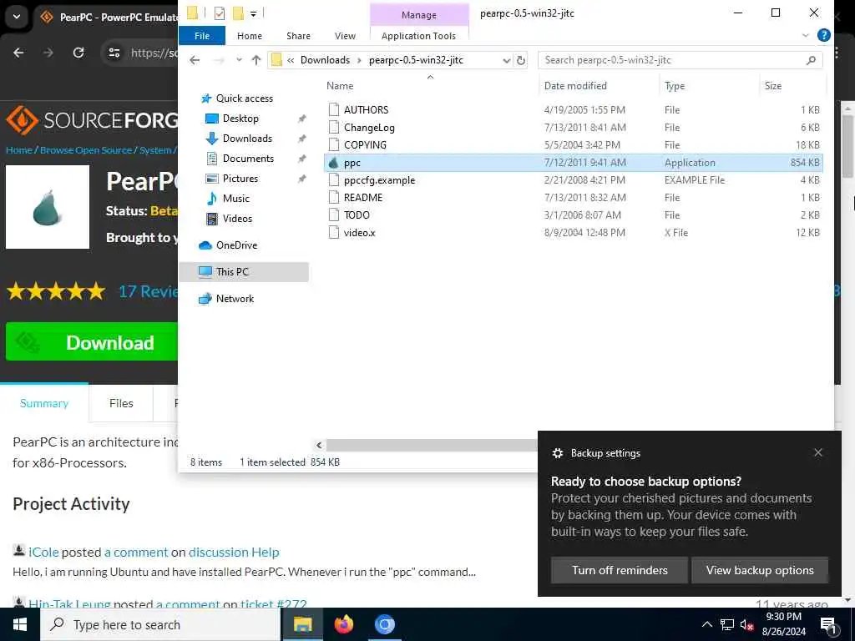Switch to Share ribbon tab

click(x=298, y=35)
